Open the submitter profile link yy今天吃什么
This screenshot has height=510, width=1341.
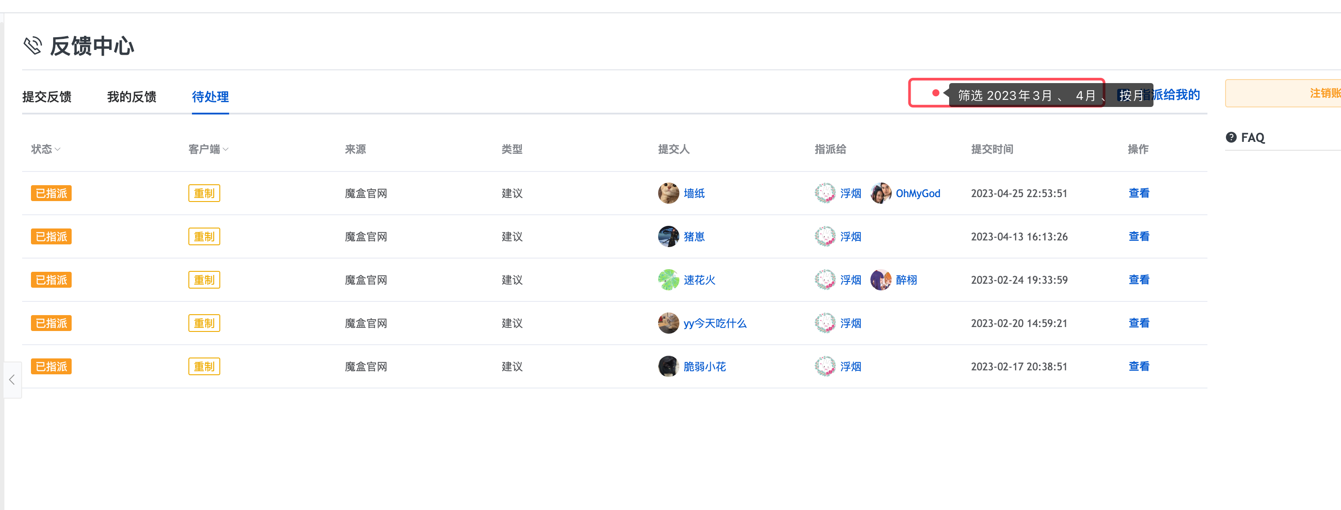[x=715, y=323]
